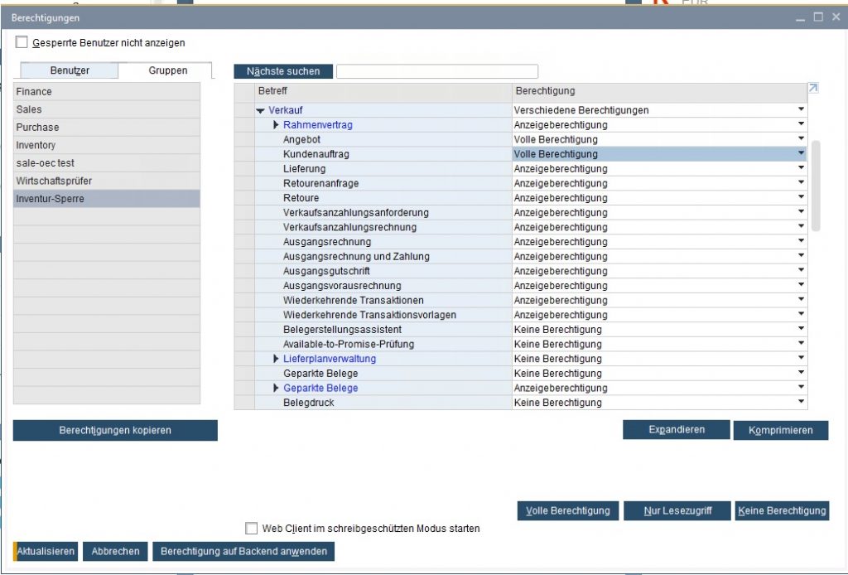
Task: Switch to the Benutzer tab
Action: [x=70, y=71]
